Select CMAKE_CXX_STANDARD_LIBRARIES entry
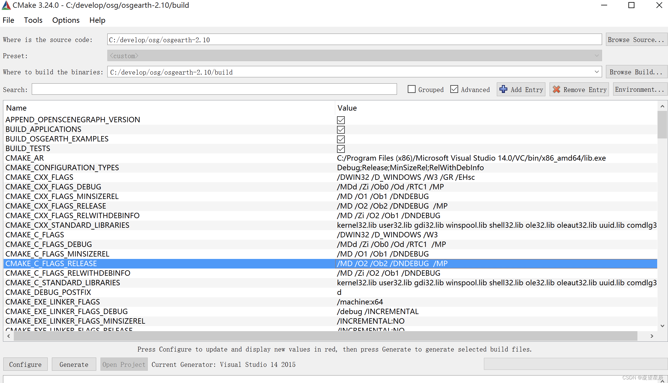The image size is (668, 383). (x=67, y=225)
